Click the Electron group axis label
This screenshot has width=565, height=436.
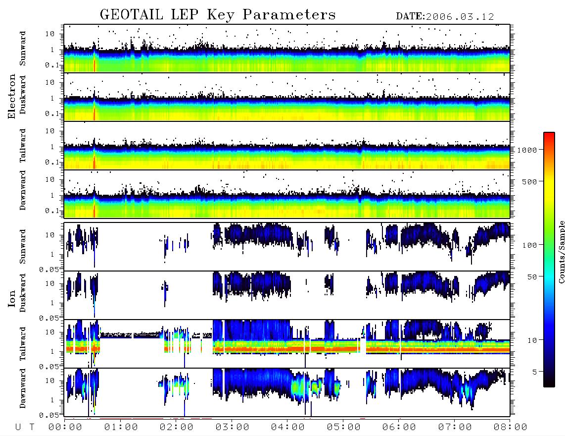coord(11,96)
